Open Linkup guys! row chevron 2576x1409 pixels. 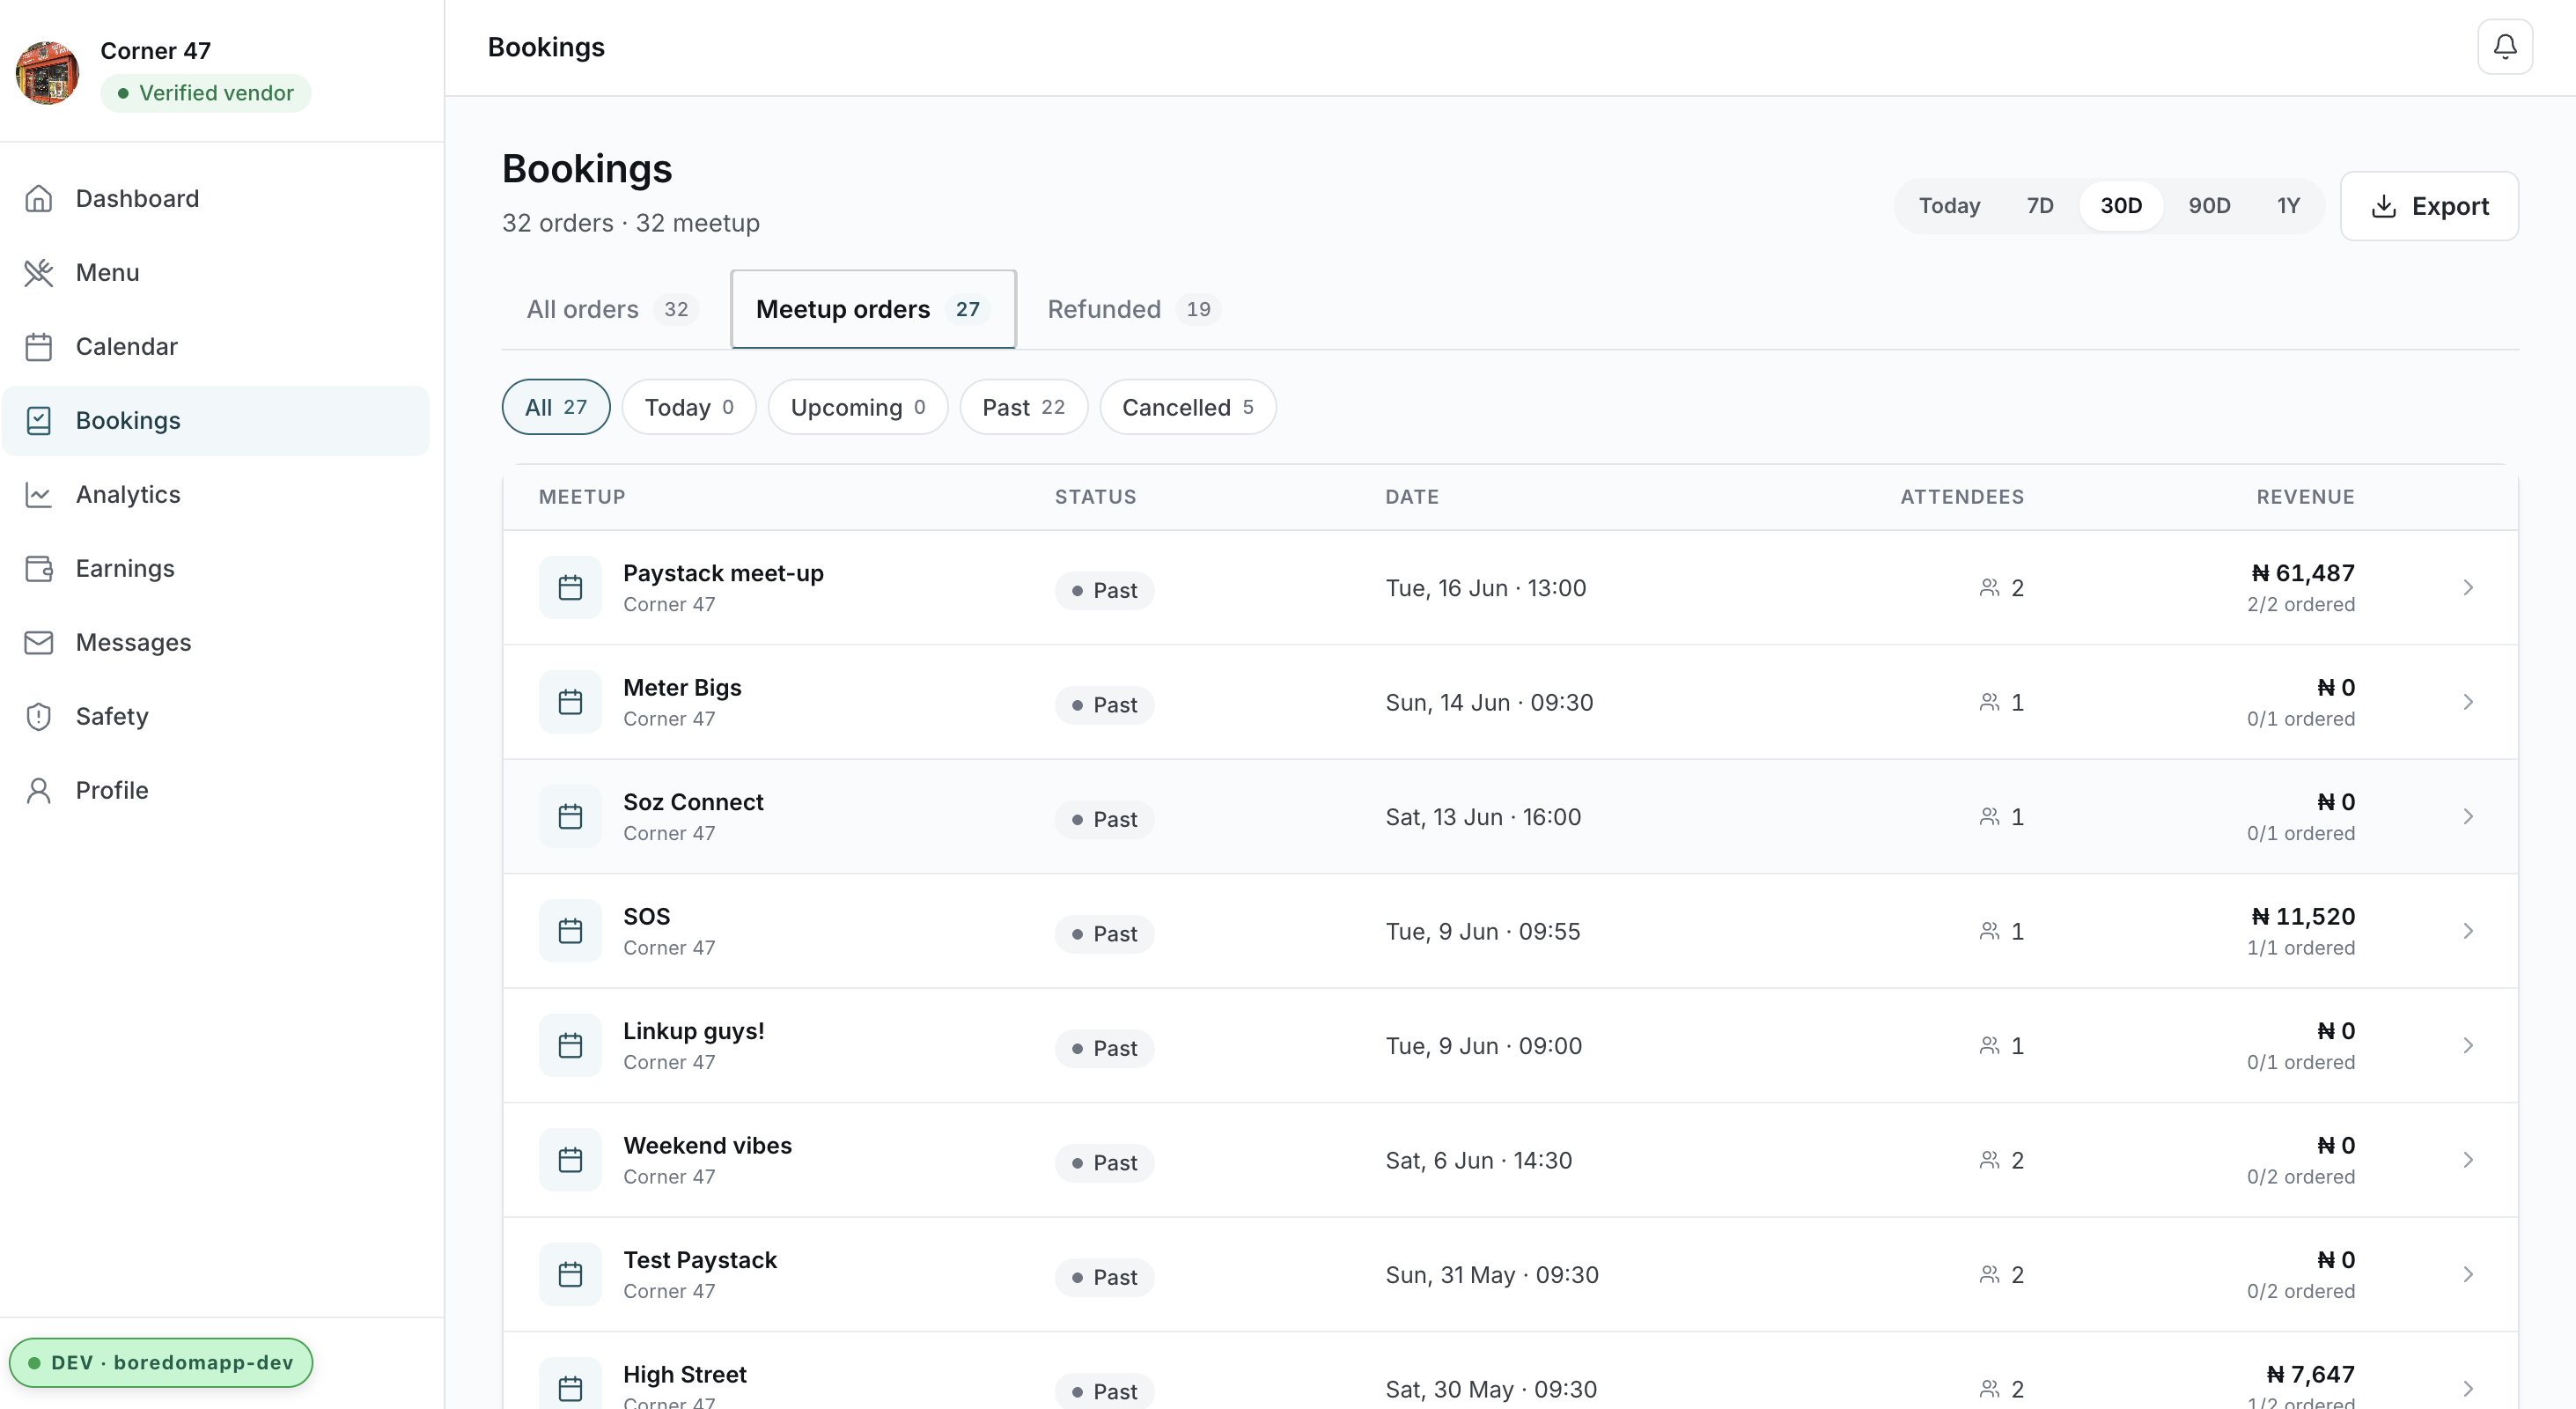2467,1045
